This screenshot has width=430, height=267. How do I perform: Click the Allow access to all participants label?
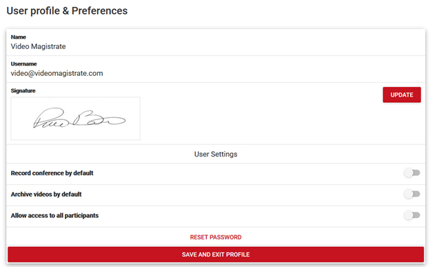pyautogui.click(x=54, y=215)
